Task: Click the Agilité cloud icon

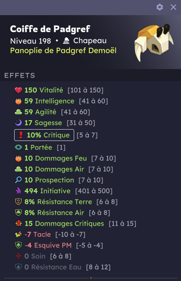Action: tap(18, 112)
